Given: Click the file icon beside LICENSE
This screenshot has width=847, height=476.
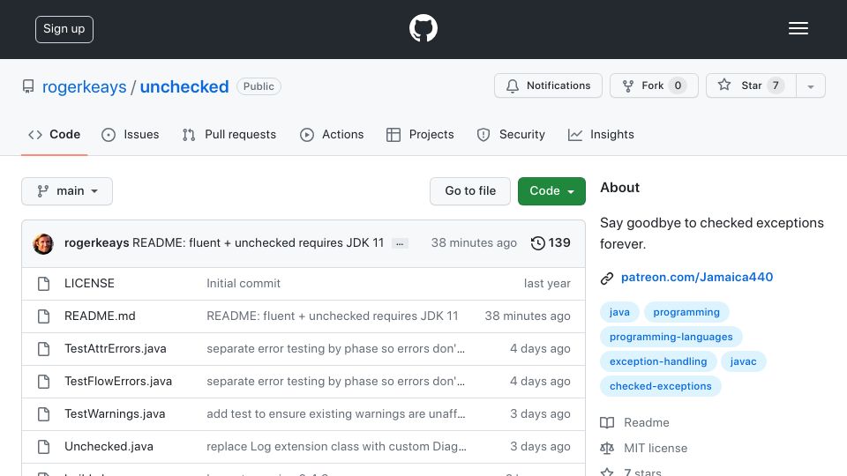Looking at the screenshot, I should (x=44, y=284).
